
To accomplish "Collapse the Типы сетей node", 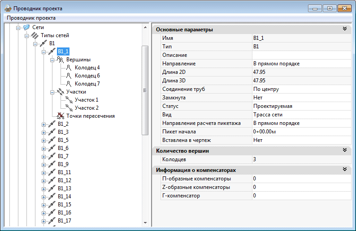I will pyautogui.click(x=27, y=36).
